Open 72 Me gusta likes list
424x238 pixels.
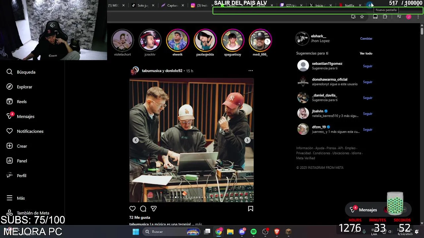click(139, 218)
